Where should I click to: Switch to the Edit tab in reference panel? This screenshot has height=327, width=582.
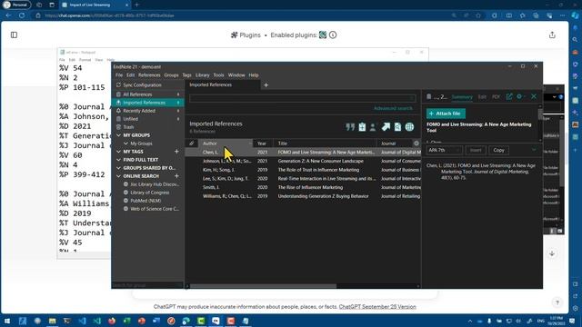[482, 97]
